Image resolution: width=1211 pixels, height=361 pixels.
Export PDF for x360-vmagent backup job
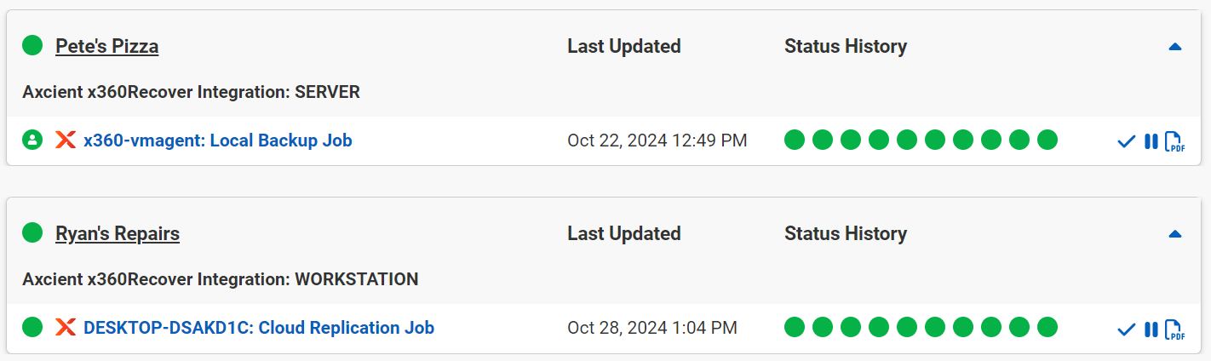click(1174, 142)
